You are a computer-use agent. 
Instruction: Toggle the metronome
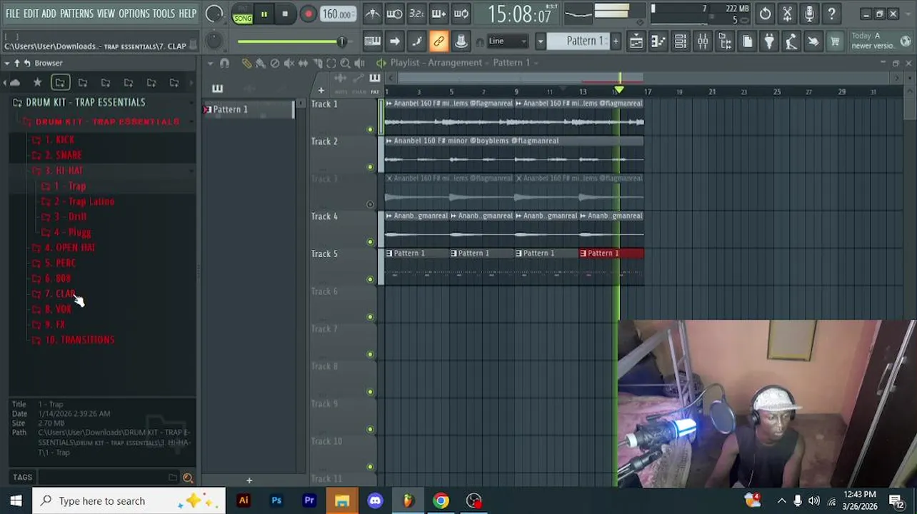pos(372,14)
